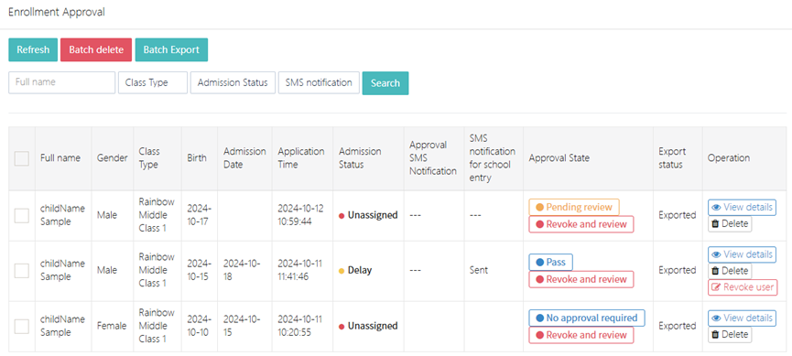Screen dimensions: 792x356
Task: Click the Gender column header
Action: point(112,158)
